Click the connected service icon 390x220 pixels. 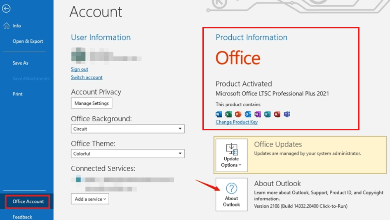(x=78, y=179)
